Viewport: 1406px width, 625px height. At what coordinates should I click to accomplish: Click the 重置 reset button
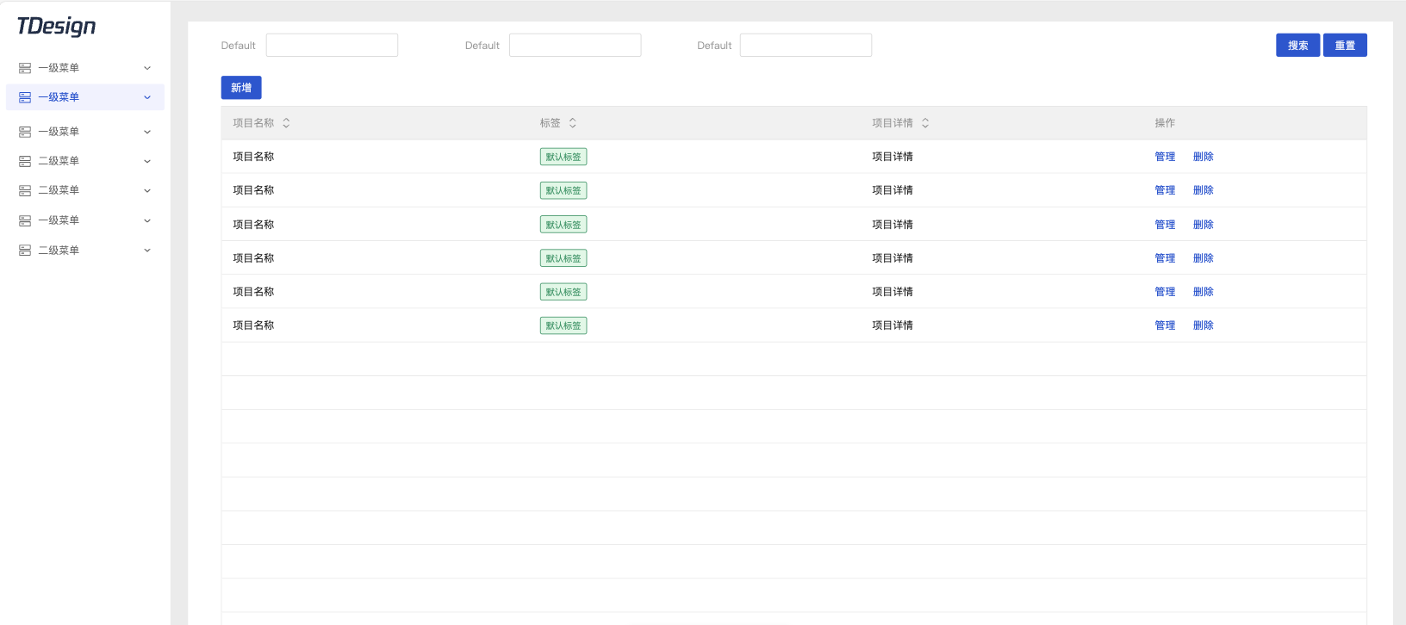click(x=1345, y=46)
